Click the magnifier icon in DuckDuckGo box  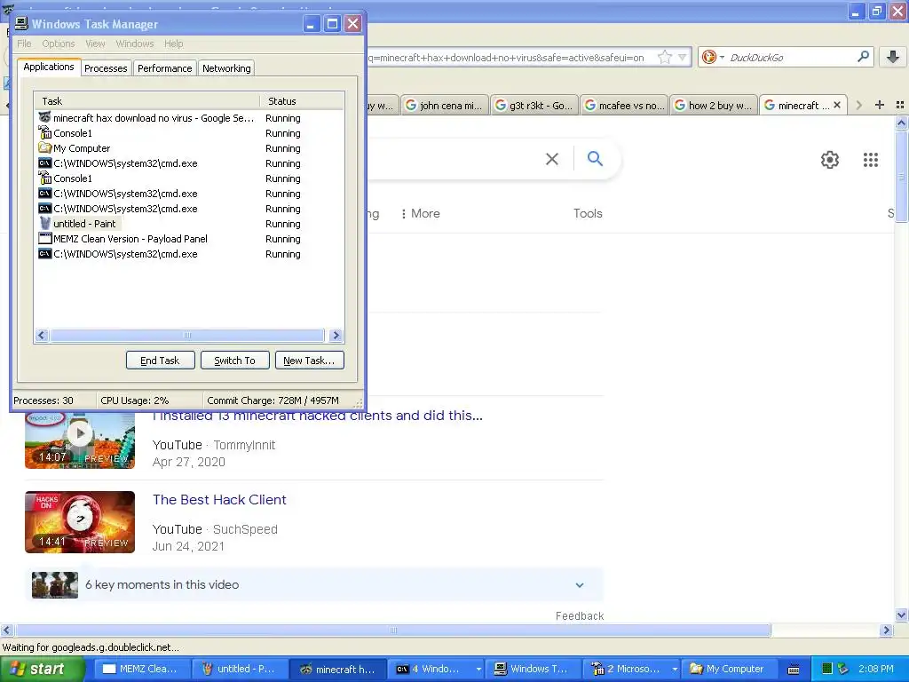click(863, 57)
